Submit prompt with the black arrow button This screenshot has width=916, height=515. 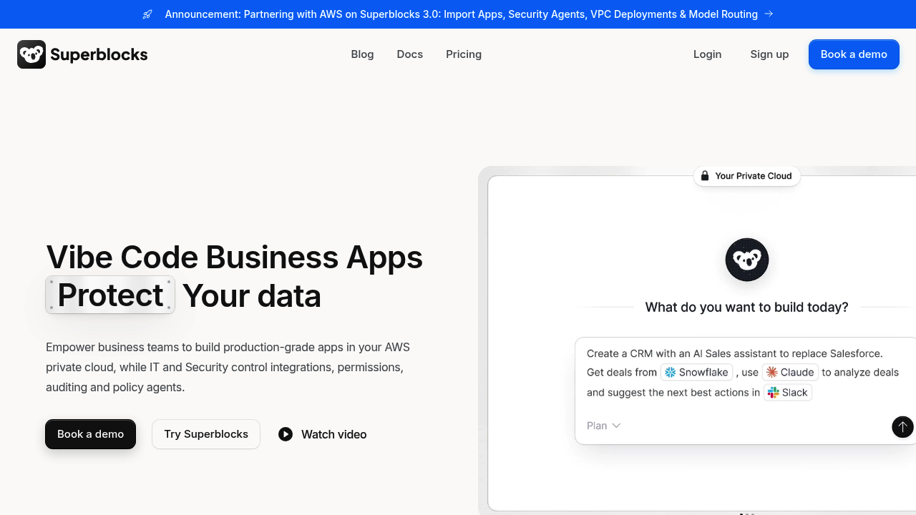click(x=902, y=427)
